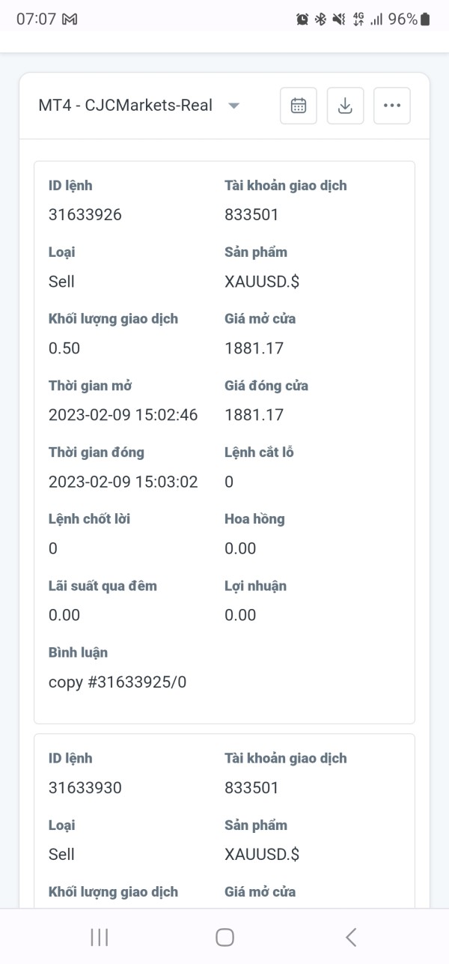Tap the battery indicator in status bar
The height and width of the screenshot is (964, 449).
pyautogui.click(x=425, y=19)
